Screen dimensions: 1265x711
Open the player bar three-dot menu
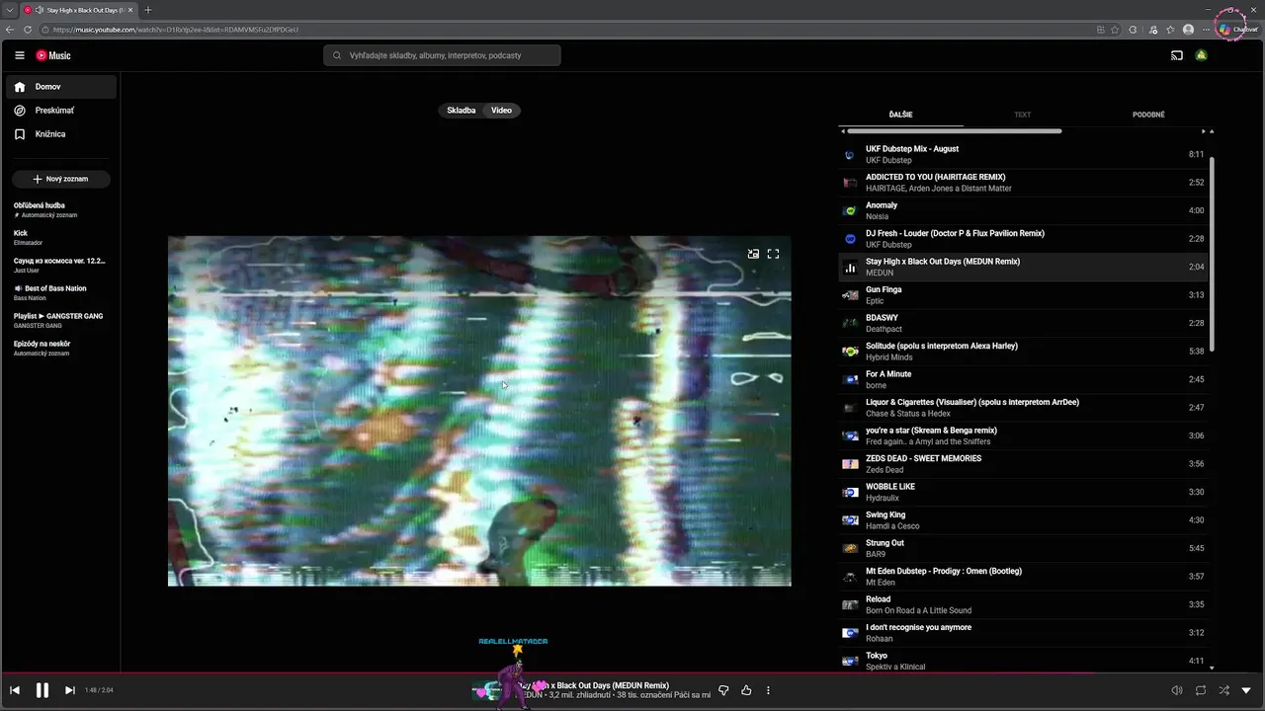coord(768,690)
